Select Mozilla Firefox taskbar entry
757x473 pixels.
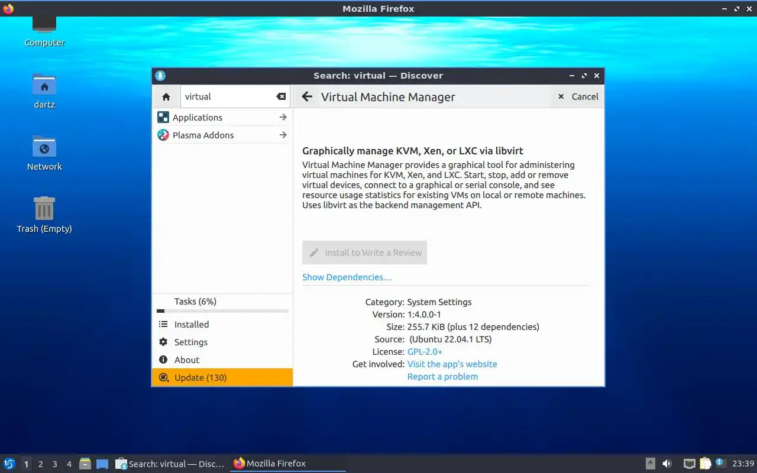pos(287,464)
